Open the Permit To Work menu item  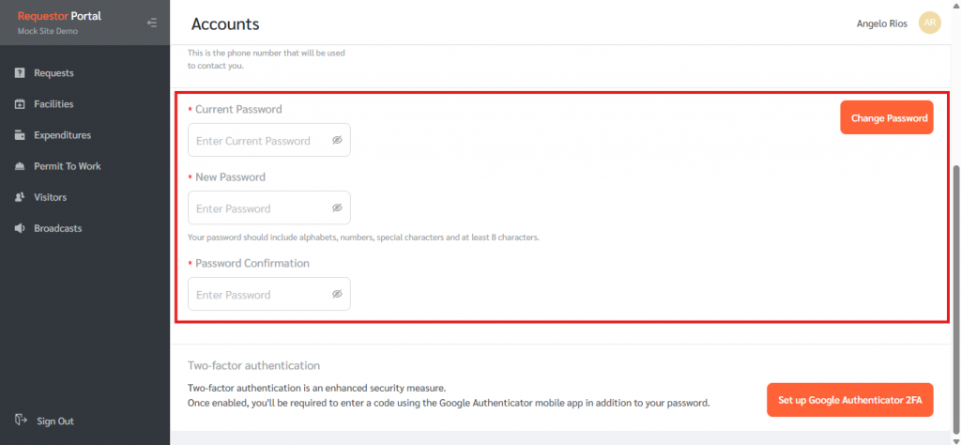pyautogui.click(x=67, y=166)
